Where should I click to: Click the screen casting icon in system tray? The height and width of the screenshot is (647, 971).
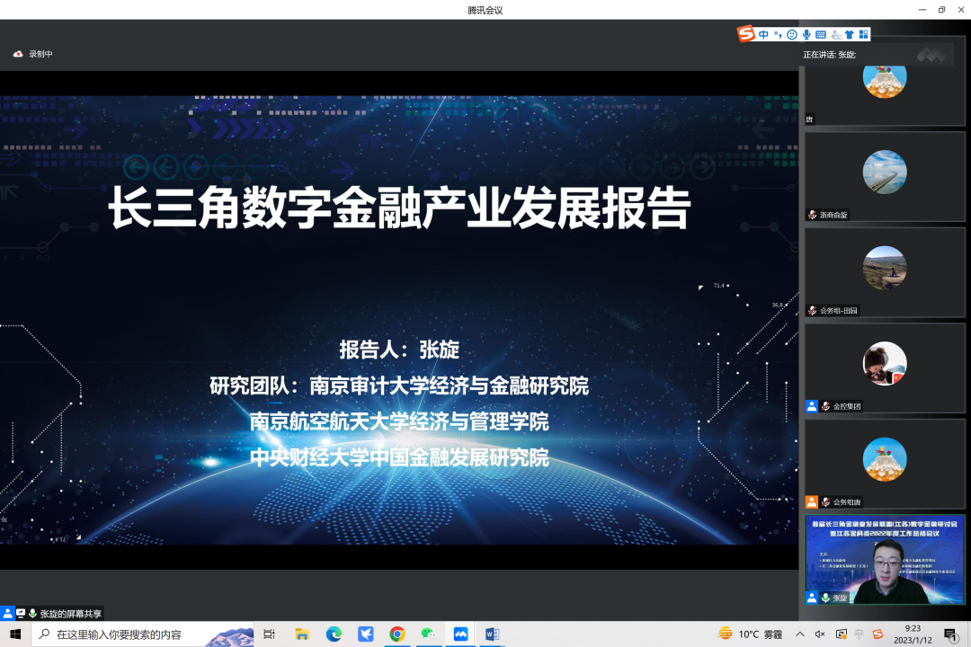(841, 634)
